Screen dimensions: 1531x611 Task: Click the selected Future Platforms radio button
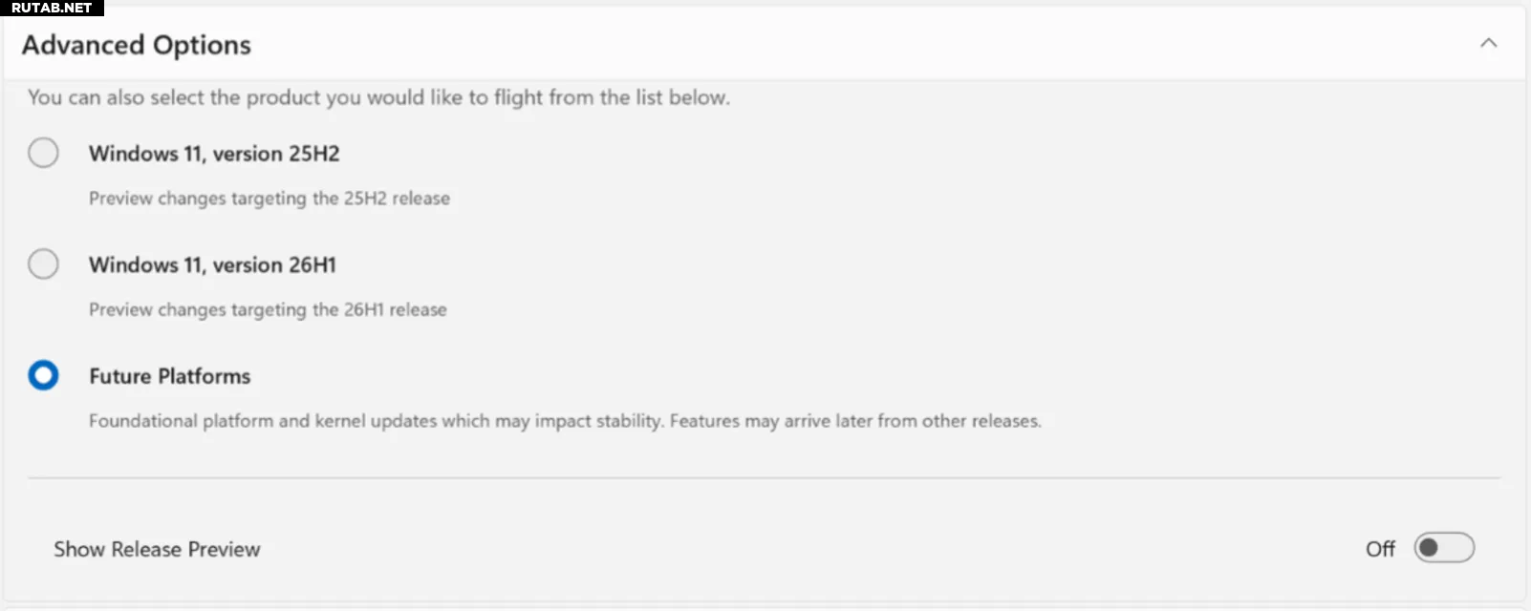(43, 375)
